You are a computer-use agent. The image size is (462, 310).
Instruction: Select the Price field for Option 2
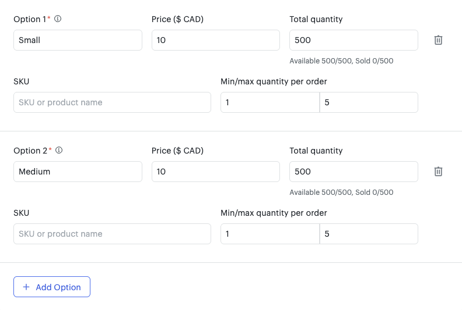[216, 172]
